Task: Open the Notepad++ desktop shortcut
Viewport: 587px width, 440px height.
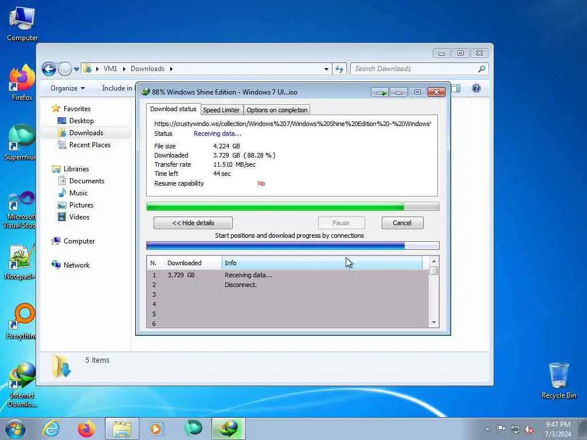Action: (x=21, y=262)
